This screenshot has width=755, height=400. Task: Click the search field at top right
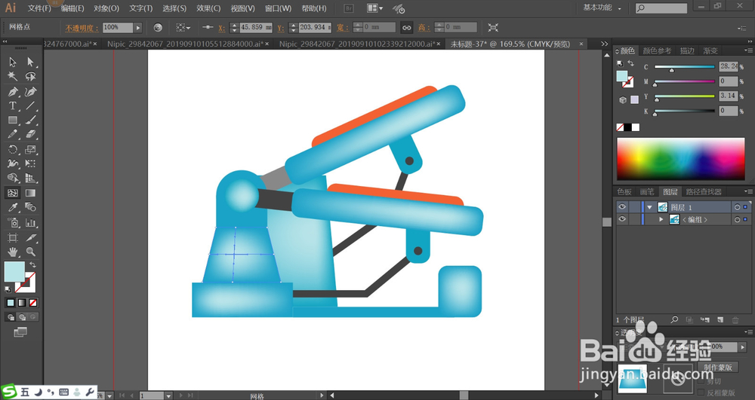(x=661, y=8)
